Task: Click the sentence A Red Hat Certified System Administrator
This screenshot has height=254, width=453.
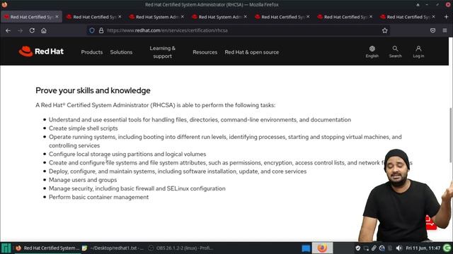Action: click(156, 105)
